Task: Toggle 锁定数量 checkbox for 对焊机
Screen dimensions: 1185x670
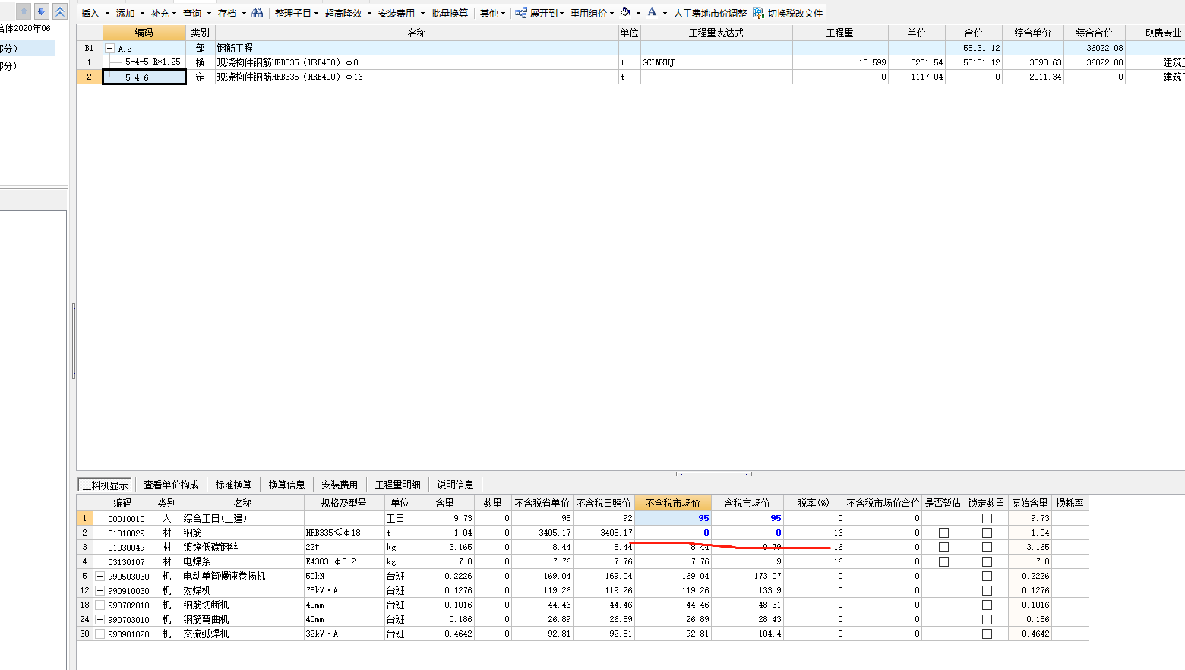Action: (987, 590)
